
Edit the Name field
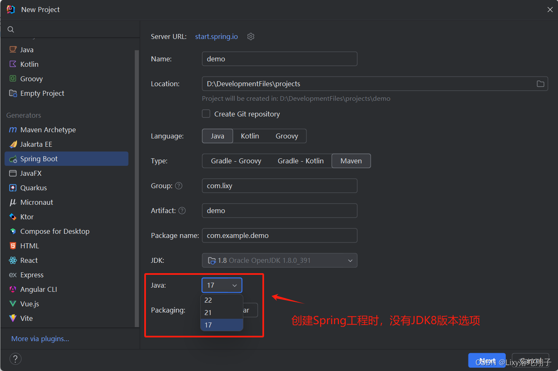[x=279, y=59]
